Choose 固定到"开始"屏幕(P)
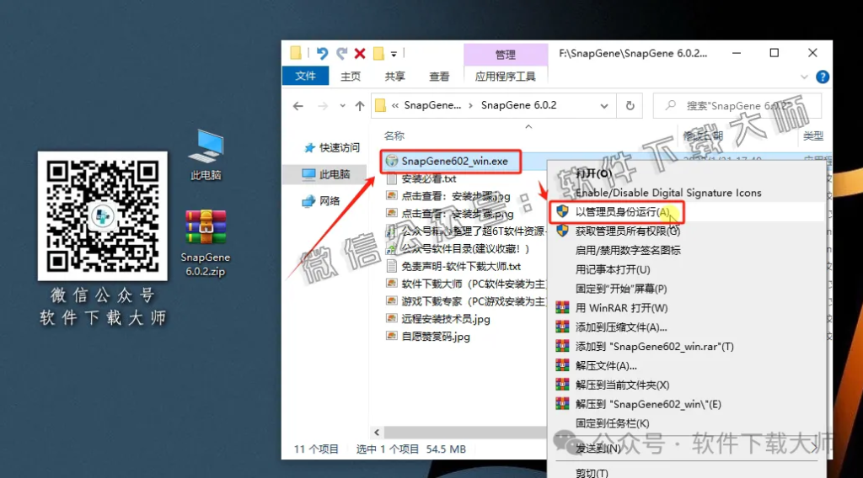Image resolution: width=863 pixels, height=478 pixels. coord(621,289)
